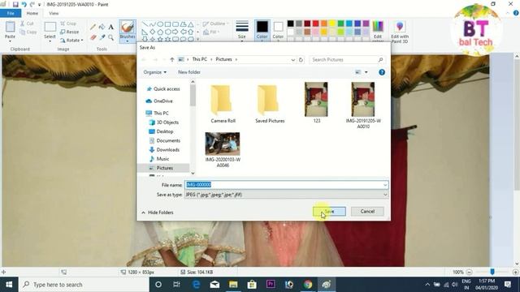Open the Change your view icon
This screenshot has width=520, height=292.
click(357, 72)
